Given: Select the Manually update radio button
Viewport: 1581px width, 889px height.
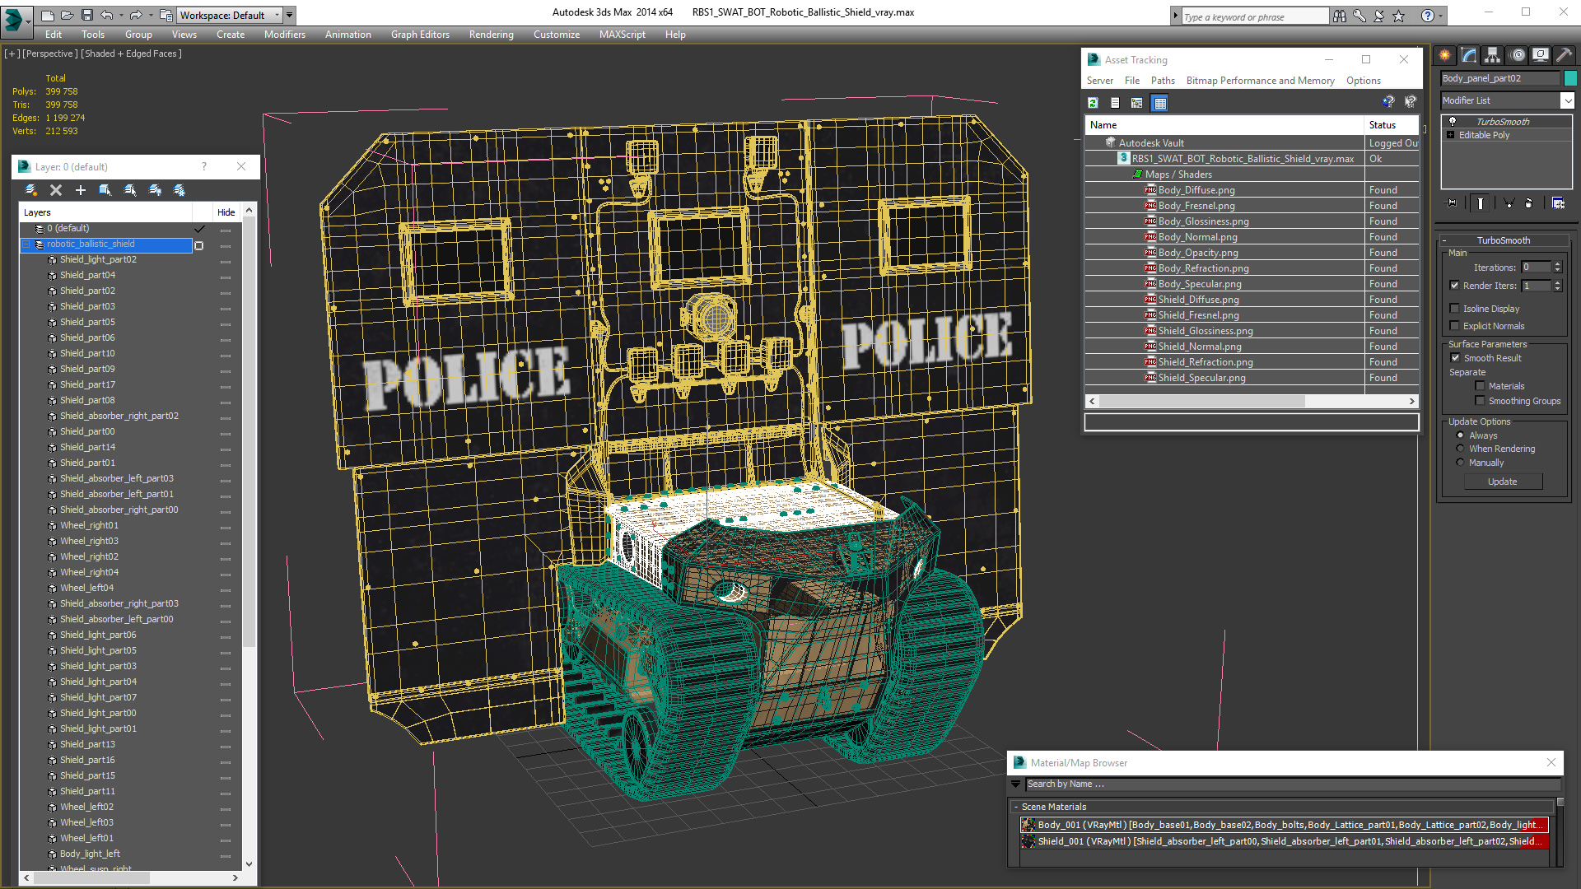Looking at the screenshot, I should 1461,463.
